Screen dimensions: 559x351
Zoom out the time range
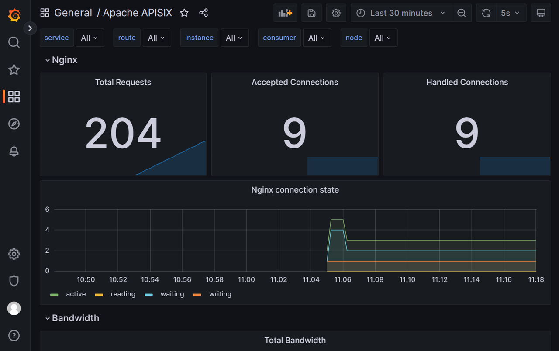461,13
